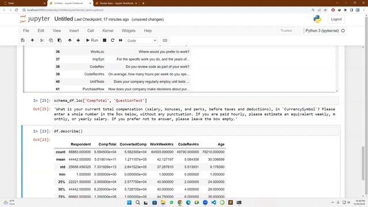Viewport: 368px width, 207px height.
Task: Open the Kernel menu
Action: coord(108,30)
